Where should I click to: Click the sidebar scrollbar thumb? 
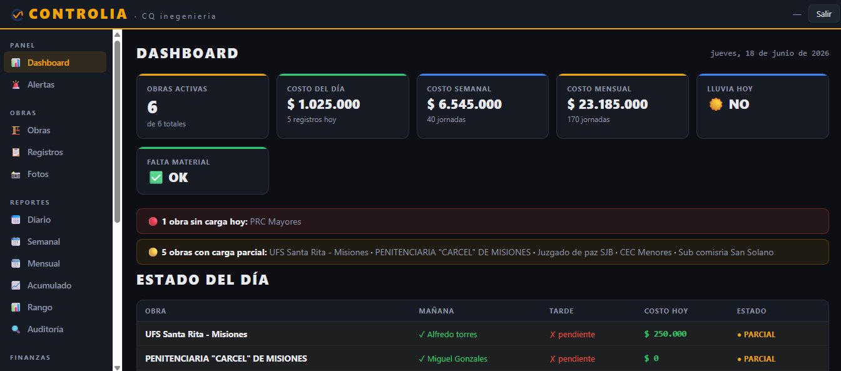coord(117,131)
